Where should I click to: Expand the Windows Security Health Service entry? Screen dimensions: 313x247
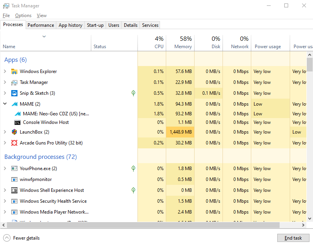(x=5, y=201)
